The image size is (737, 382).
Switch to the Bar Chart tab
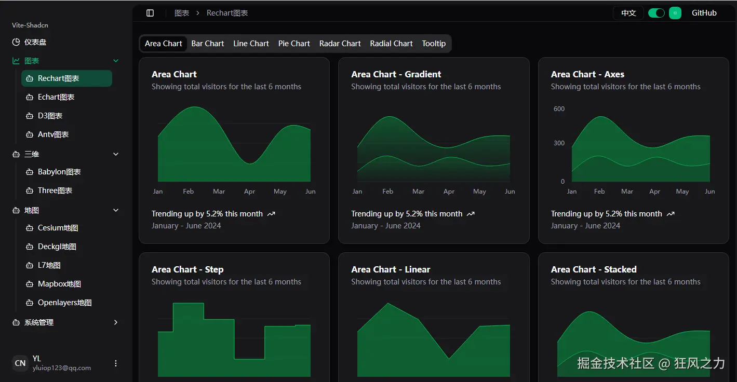pyautogui.click(x=208, y=44)
